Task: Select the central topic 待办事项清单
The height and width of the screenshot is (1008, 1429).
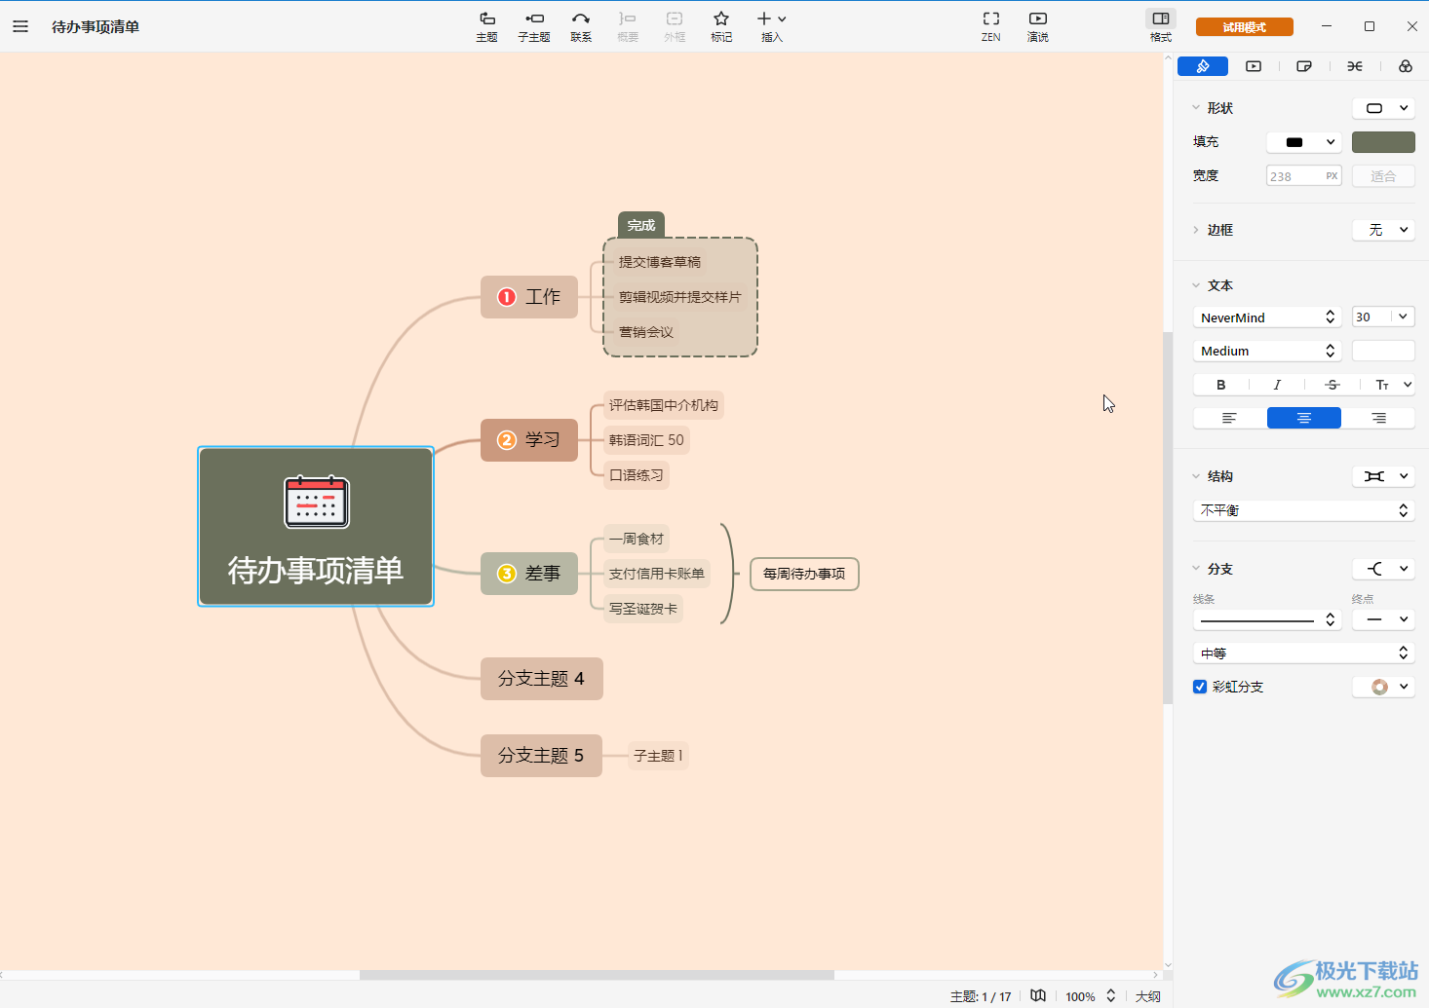Action: click(x=316, y=527)
